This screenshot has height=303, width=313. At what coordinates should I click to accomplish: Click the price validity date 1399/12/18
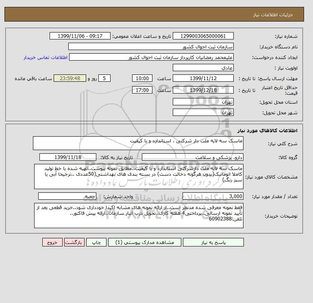pos(203,90)
